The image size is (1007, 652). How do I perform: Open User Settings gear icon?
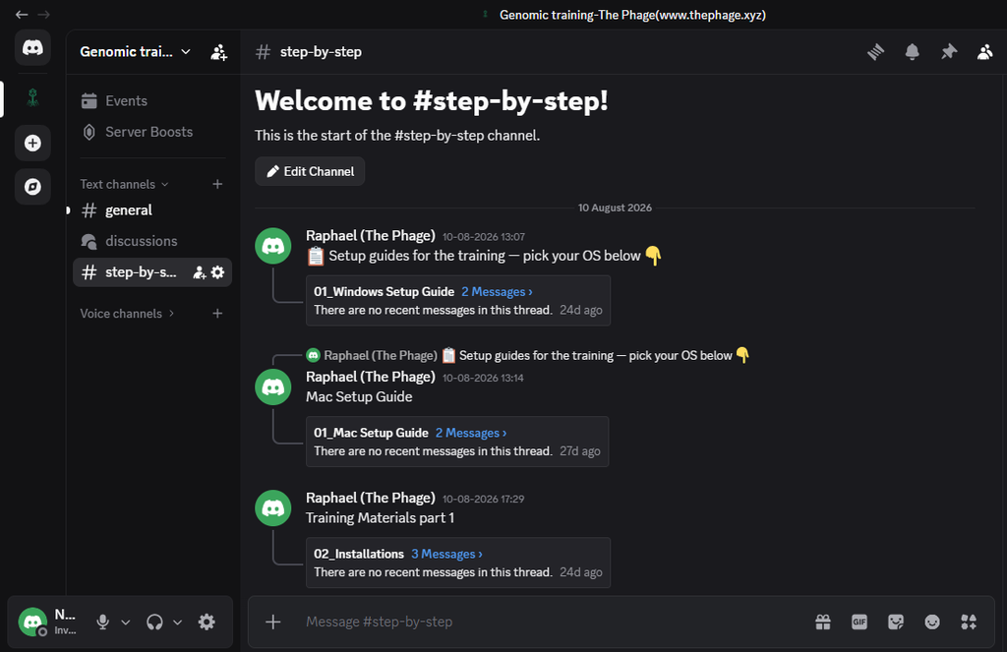[x=207, y=622]
